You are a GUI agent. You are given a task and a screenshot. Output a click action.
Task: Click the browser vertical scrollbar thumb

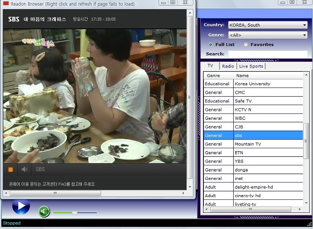coord(190,98)
